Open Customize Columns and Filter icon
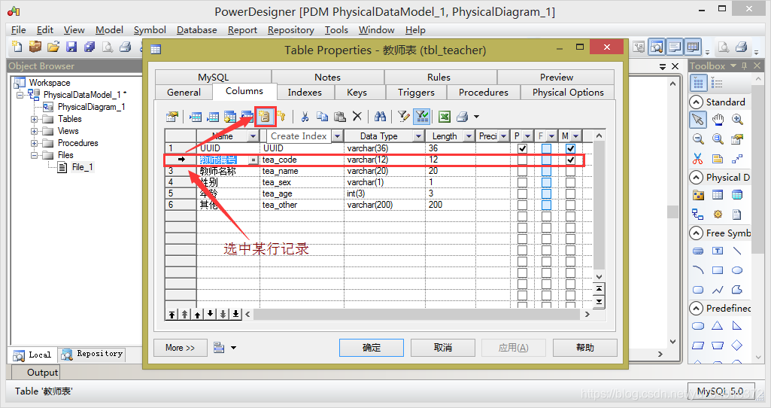The image size is (771, 408). pos(404,117)
